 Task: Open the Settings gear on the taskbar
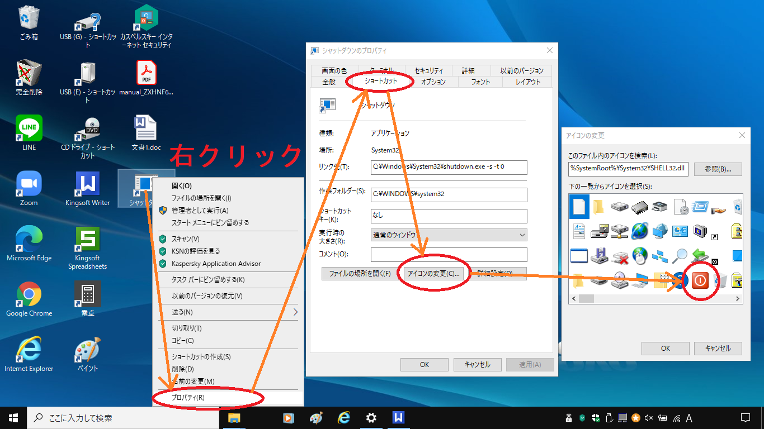(371, 417)
